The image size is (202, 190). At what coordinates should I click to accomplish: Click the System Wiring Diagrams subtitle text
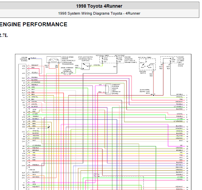pos(99,13)
